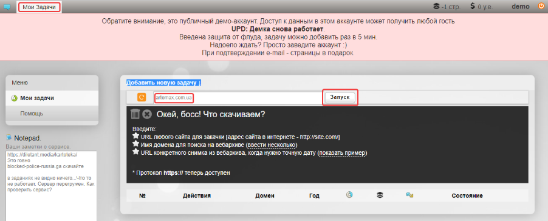This screenshot has height=221, width=548.
Task: Click the -1 стр. pages text
Action: [x=451, y=7]
